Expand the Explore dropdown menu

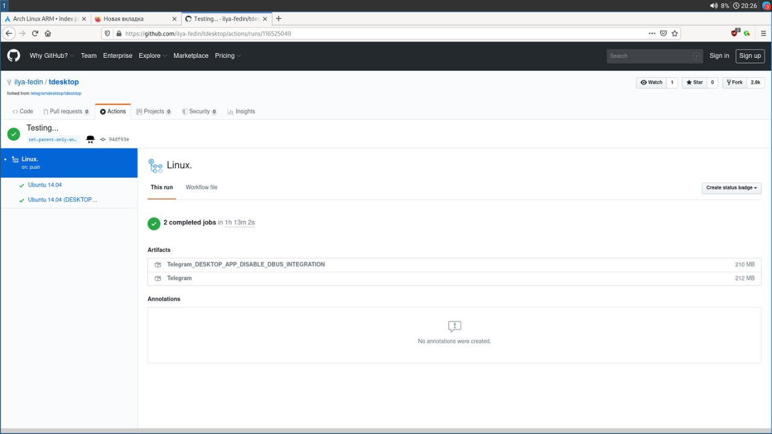153,55
